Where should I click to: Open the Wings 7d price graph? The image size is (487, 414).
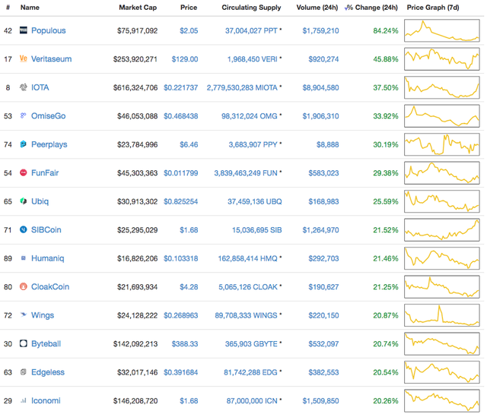(441, 315)
